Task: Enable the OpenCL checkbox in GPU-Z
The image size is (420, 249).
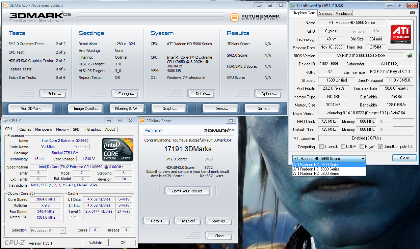Action: (322, 147)
